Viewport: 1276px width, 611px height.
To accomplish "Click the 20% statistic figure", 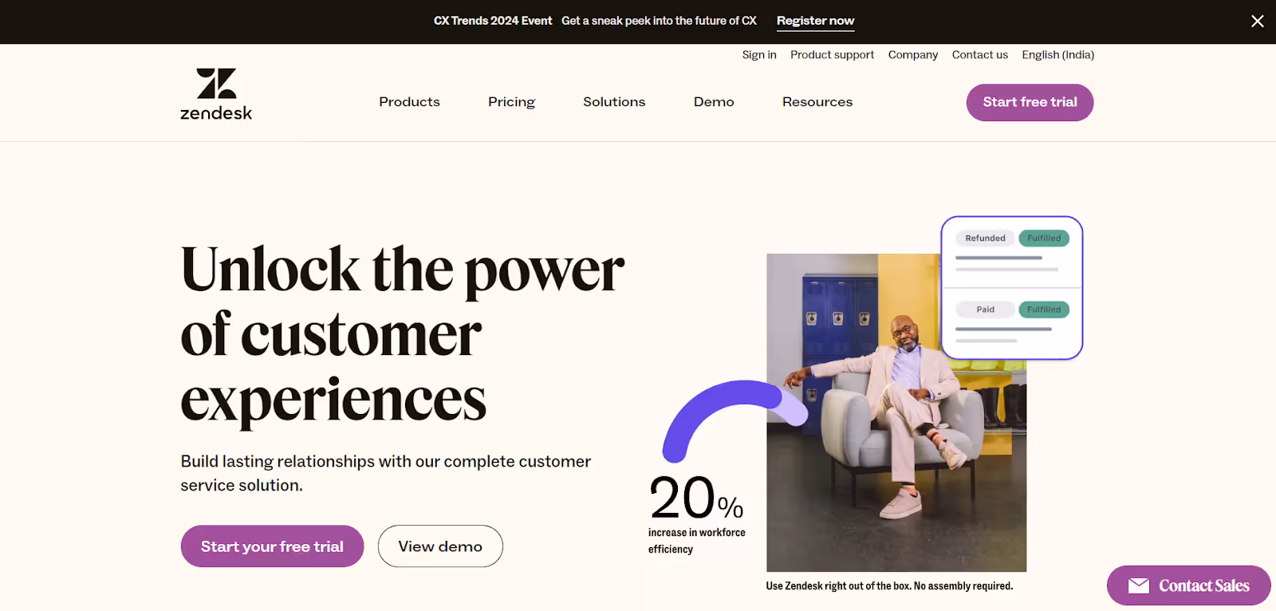I will pos(696,498).
